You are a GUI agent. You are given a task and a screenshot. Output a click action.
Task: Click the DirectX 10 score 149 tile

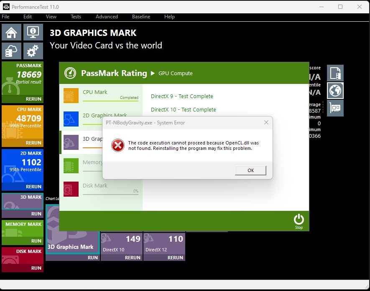click(122, 244)
